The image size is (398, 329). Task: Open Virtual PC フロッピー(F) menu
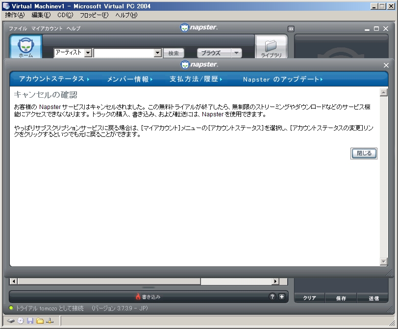point(94,15)
